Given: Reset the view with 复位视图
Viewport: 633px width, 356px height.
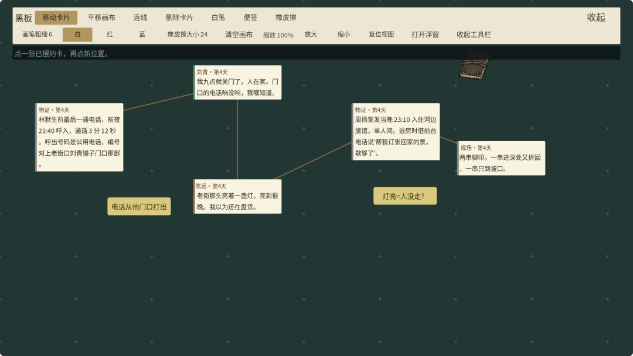Looking at the screenshot, I should click(381, 35).
